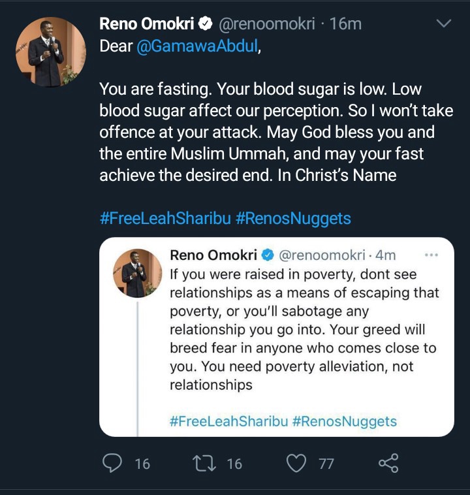Click #FreeLeahSharibu hashtag in quoted tweet
470x495 pixels.
pos(229,421)
